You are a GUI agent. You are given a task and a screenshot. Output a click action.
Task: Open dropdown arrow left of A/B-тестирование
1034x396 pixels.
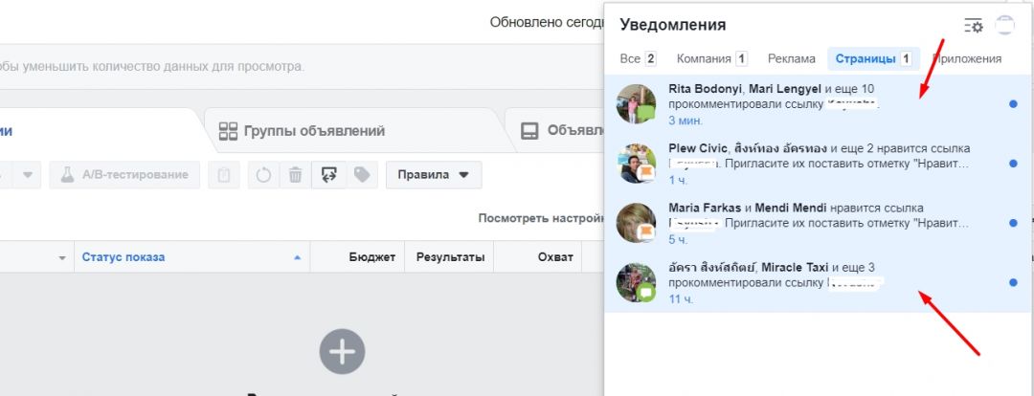pos(27,175)
